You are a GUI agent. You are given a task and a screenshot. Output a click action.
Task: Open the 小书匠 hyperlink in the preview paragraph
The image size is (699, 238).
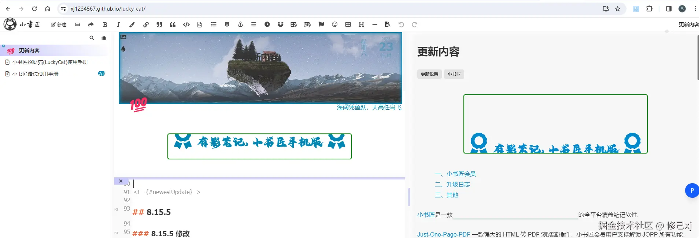coord(426,215)
